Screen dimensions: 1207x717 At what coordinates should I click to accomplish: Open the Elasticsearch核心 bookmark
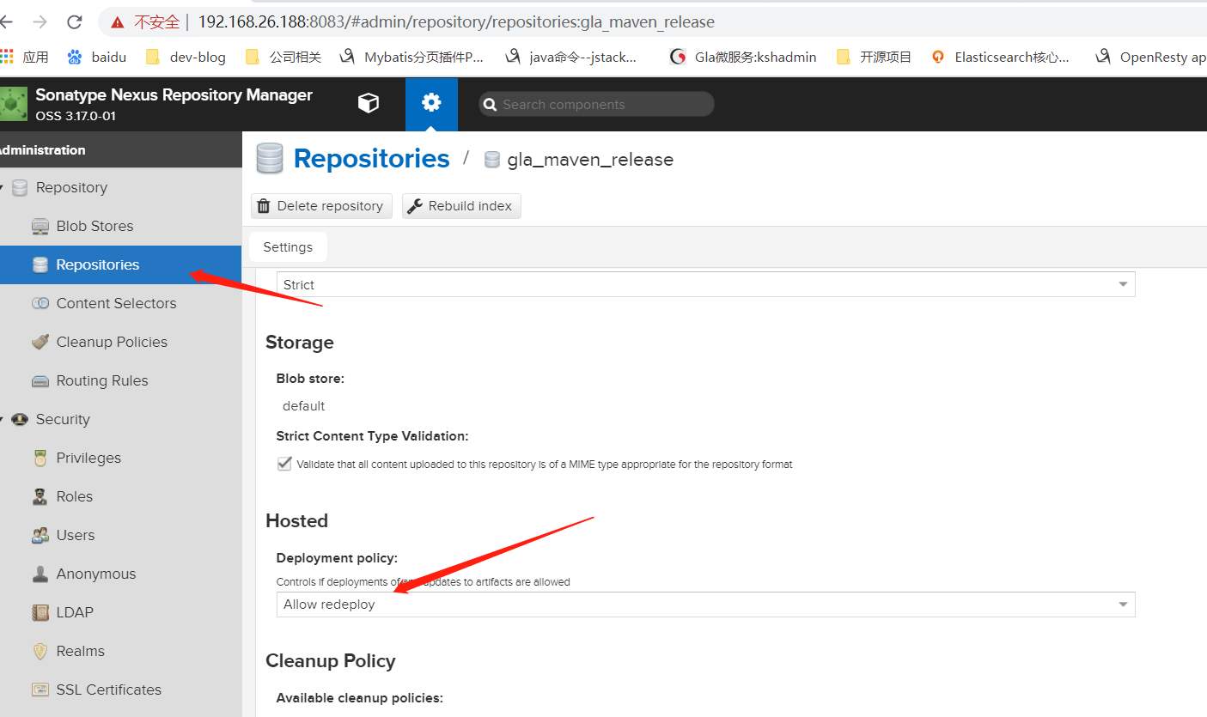(x=1001, y=57)
